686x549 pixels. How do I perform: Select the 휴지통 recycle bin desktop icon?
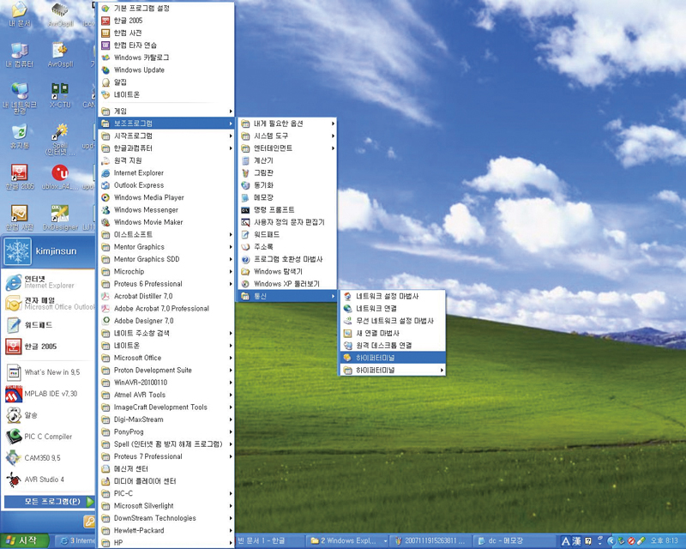pyautogui.click(x=19, y=136)
